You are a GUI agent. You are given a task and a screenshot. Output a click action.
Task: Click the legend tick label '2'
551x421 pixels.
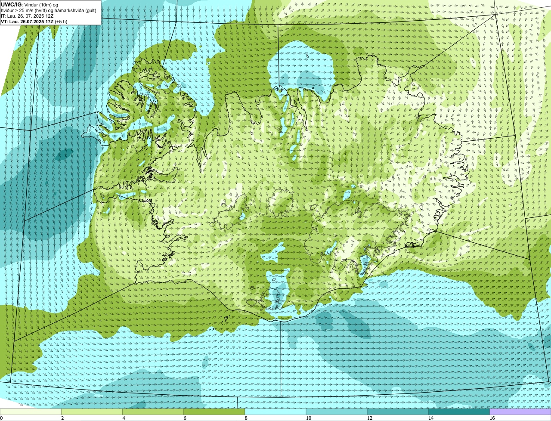click(x=62, y=418)
